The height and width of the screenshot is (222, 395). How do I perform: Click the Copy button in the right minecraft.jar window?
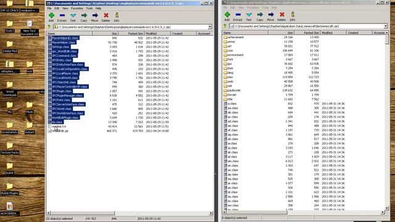coord(260,17)
